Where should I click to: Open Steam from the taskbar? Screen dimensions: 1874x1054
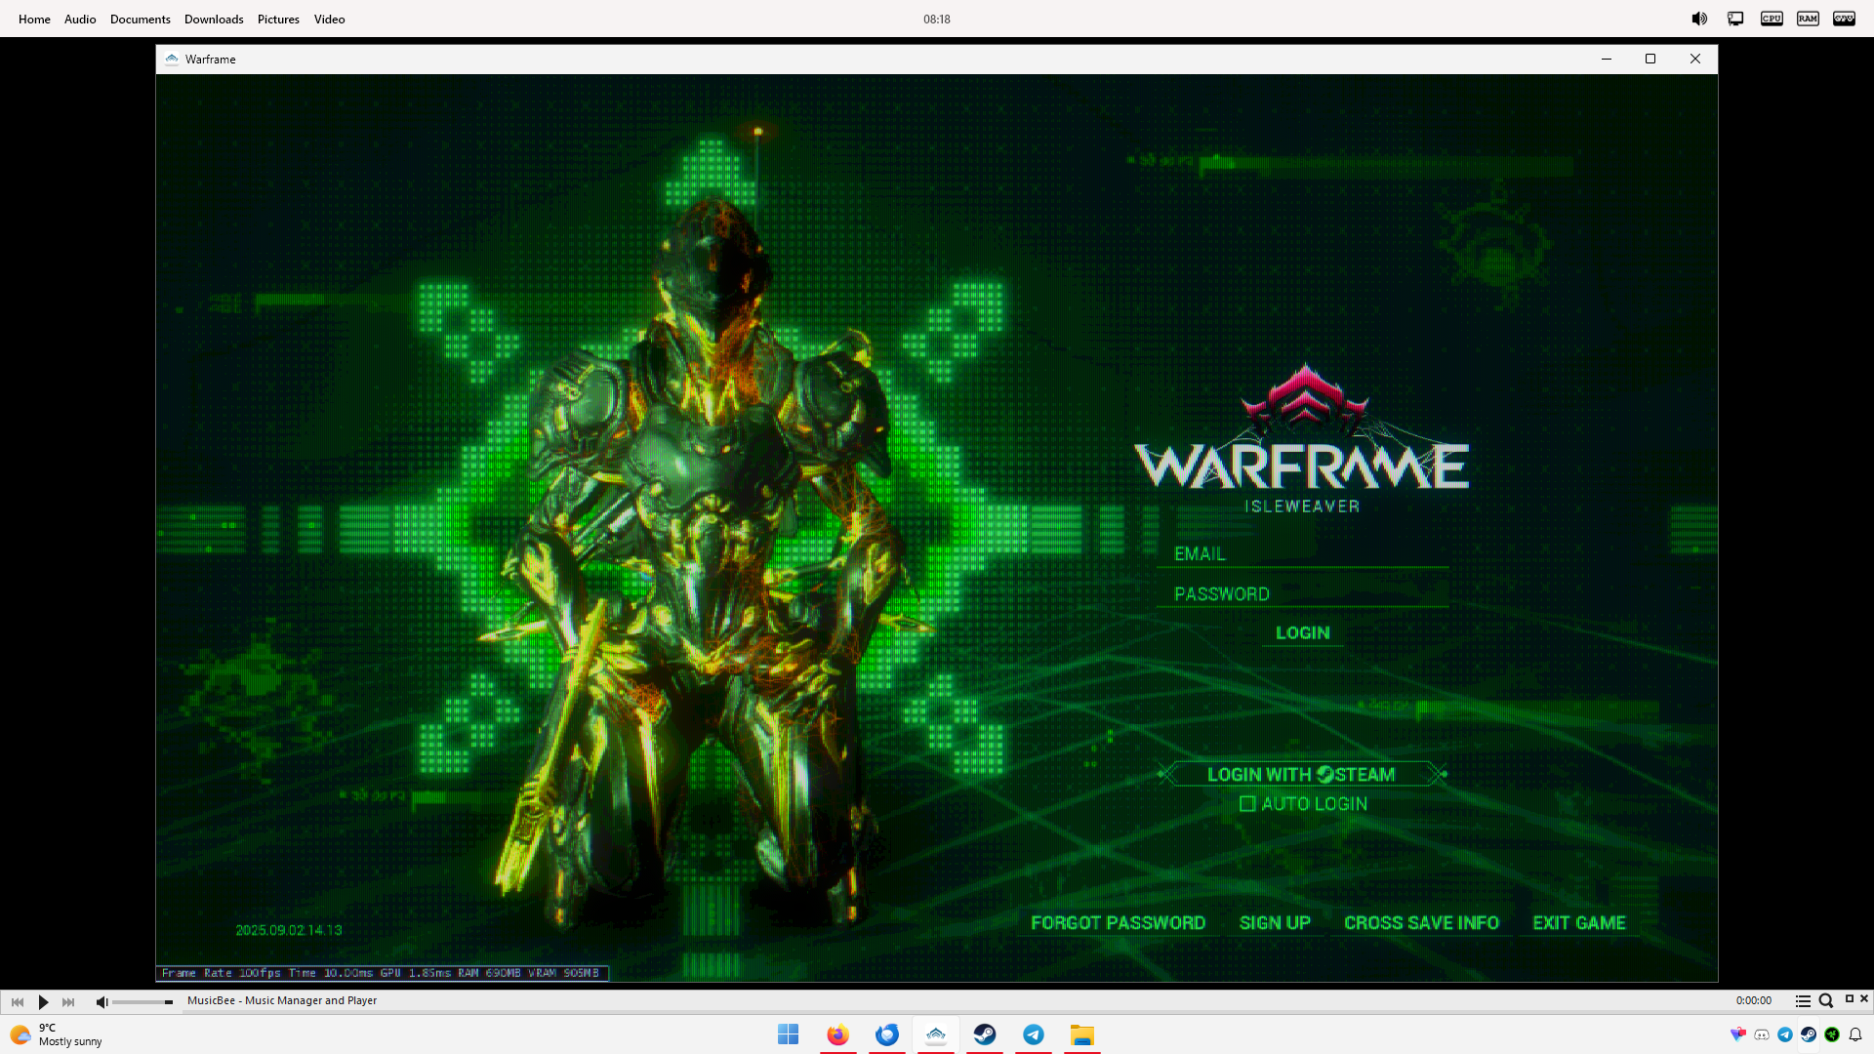pyautogui.click(x=984, y=1034)
